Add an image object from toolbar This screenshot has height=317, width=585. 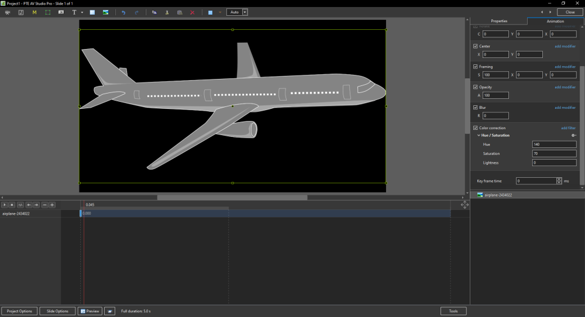[105, 12]
